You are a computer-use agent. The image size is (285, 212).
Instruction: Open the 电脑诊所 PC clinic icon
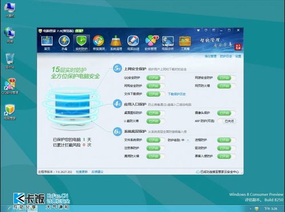coord(168,43)
